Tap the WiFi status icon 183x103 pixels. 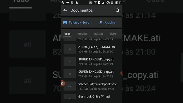pyautogui.click(x=95, y=3)
